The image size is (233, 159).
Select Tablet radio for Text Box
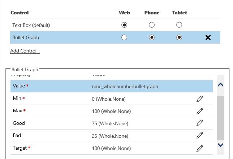point(179,25)
